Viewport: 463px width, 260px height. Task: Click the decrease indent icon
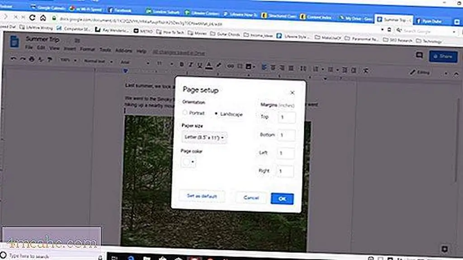tap(345, 70)
